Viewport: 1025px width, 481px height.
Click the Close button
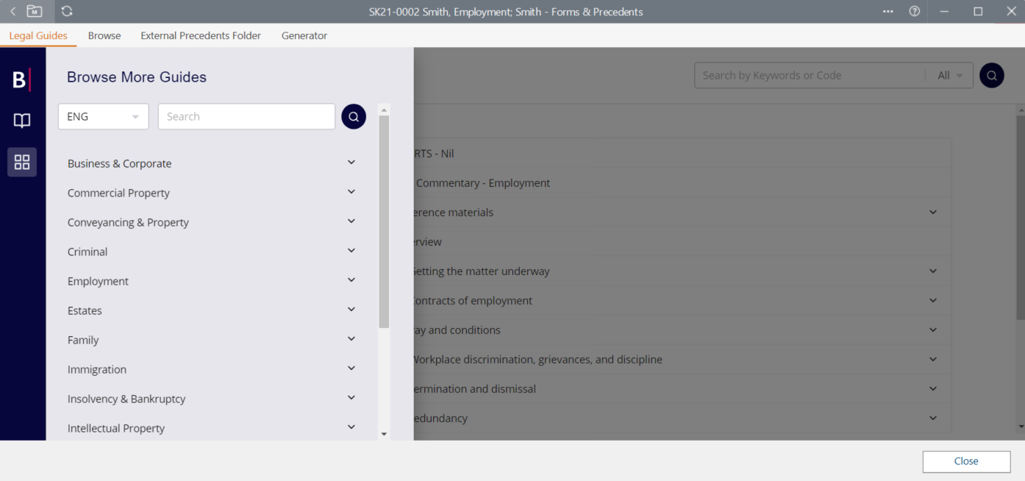[x=966, y=461]
